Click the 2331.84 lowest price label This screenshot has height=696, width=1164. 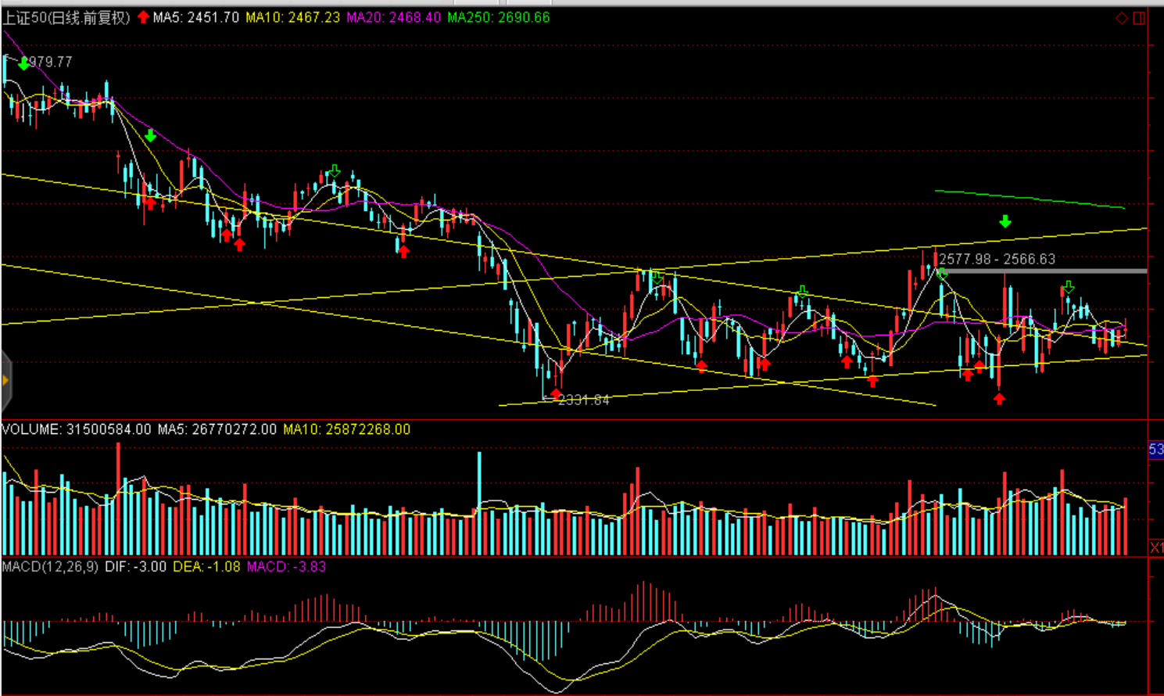[x=583, y=400]
